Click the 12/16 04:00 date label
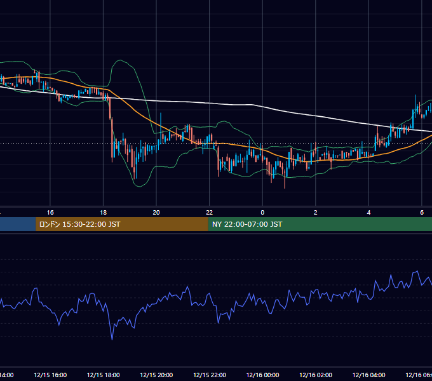 click(368, 375)
